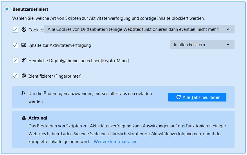Click reload icon in Alle Tabs button
247x155 pixels.
pyautogui.click(x=179, y=97)
